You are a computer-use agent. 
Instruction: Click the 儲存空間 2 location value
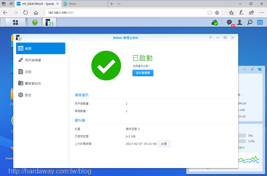tap(133, 129)
